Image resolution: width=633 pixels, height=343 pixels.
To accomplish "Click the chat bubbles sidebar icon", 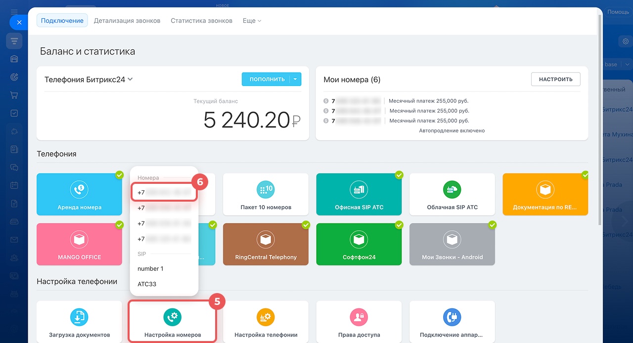I will [14, 167].
